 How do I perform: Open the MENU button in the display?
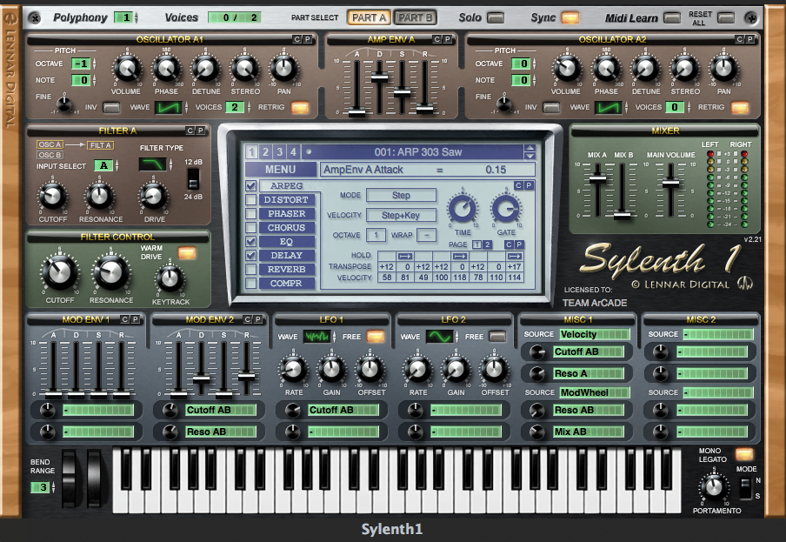[280, 170]
